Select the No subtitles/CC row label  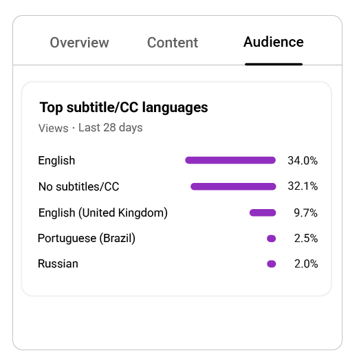[79, 186]
